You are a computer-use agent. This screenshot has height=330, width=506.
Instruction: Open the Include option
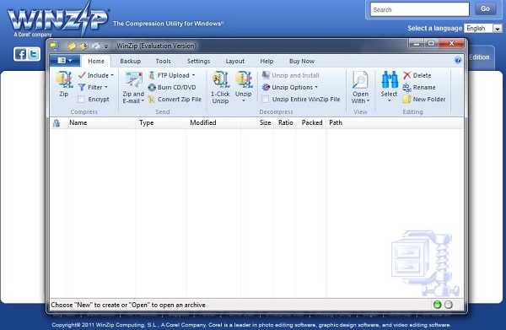click(x=96, y=75)
